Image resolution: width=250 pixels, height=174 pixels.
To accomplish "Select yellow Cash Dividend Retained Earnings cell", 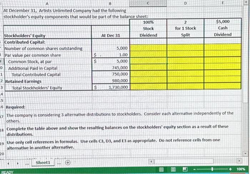I will click(x=223, y=79).
